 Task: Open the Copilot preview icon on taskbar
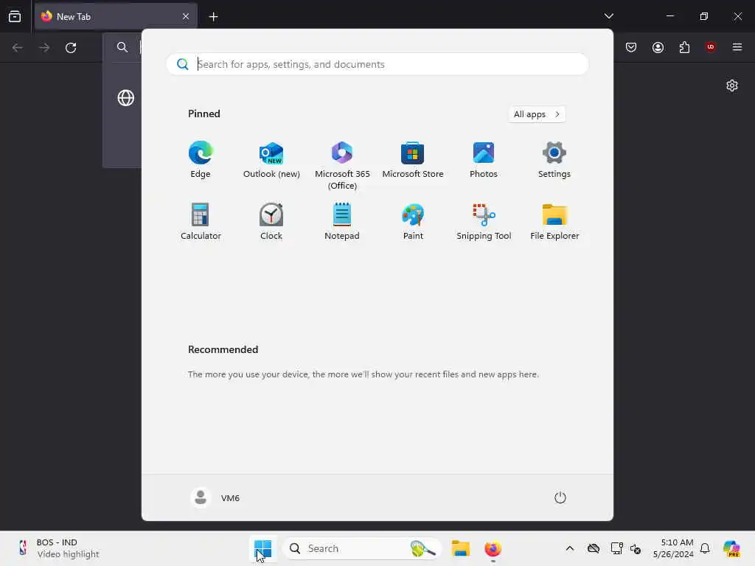point(731,548)
